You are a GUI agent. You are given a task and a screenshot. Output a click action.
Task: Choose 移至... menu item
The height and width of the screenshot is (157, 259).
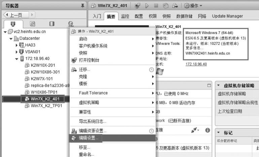pyautogui.click(x=112, y=147)
